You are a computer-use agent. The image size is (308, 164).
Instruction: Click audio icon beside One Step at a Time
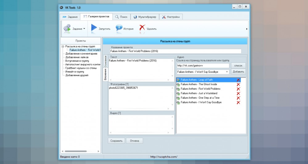[178, 98]
